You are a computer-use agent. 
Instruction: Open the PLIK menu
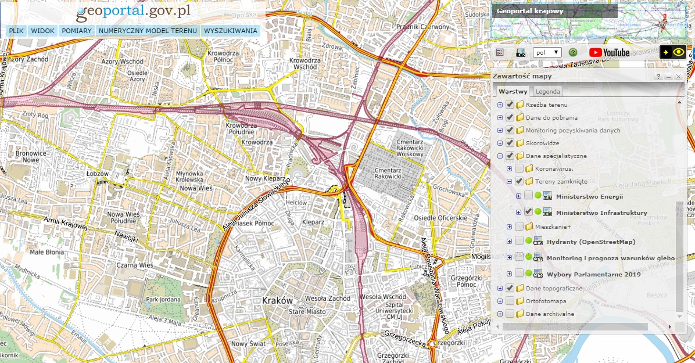click(16, 31)
